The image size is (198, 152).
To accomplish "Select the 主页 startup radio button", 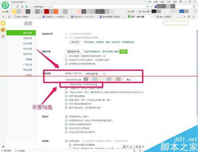I will click(66, 38).
